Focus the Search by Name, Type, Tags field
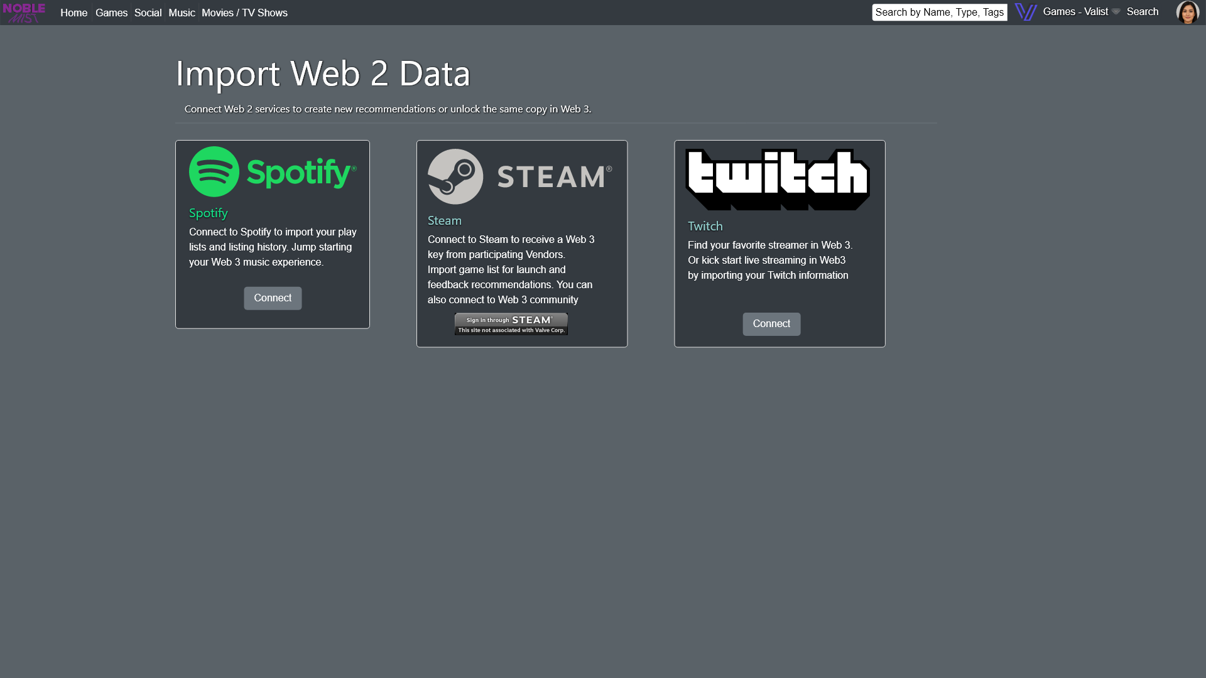The image size is (1206, 678). click(940, 12)
